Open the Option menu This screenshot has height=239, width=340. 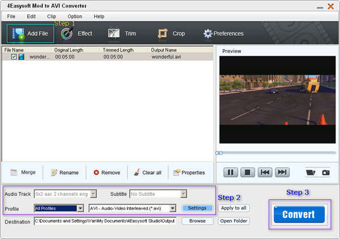tap(75, 16)
